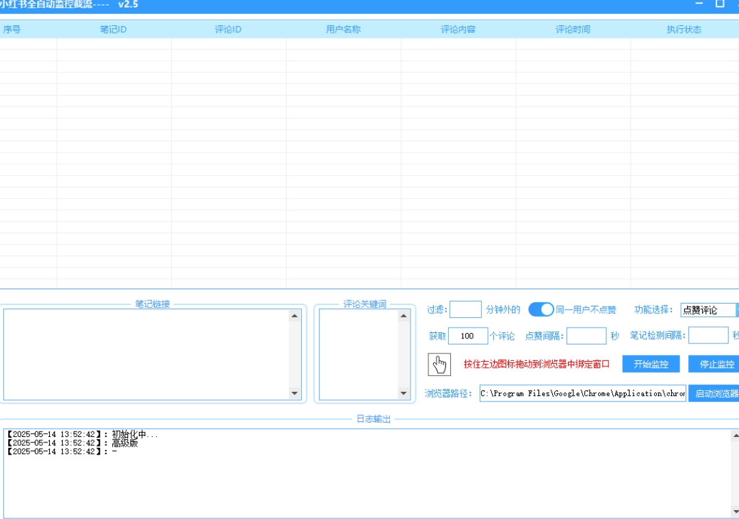This screenshot has height=519, width=739.
Task: Click the 启动浏览器 button
Action: [x=716, y=393]
